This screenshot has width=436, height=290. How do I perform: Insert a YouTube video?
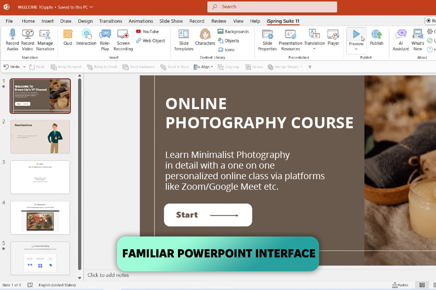pos(147,31)
